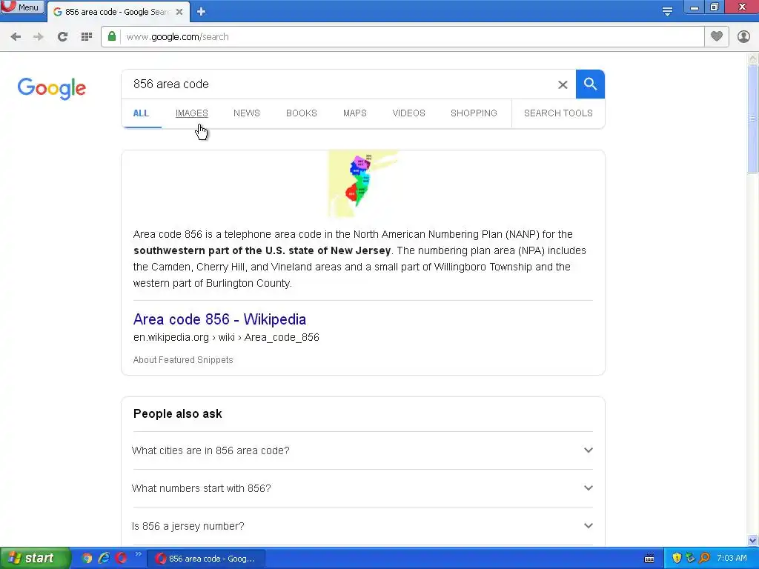Click the People also ask heading

[x=178, y=413]
